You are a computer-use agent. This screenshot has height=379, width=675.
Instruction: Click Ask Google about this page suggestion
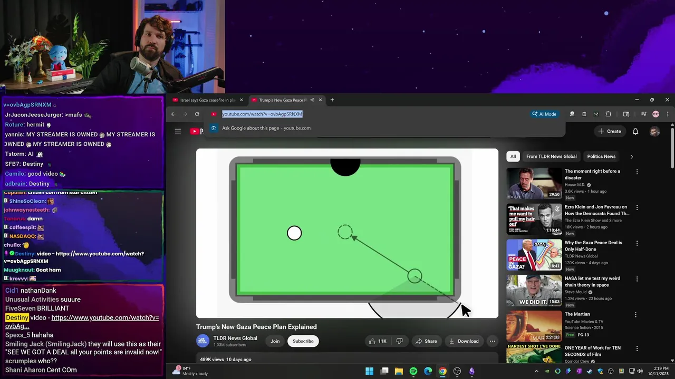click(x=385, y=128)
